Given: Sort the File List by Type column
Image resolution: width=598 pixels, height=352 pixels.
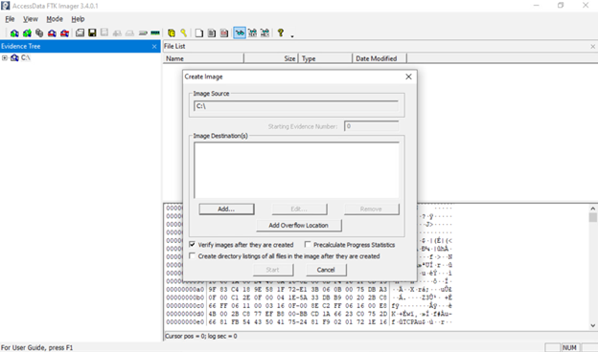Looking at the screenshot, I should tap(325, 58).
